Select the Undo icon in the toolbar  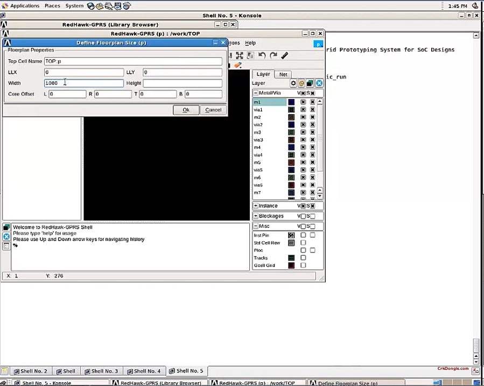(x=262, y=55)
